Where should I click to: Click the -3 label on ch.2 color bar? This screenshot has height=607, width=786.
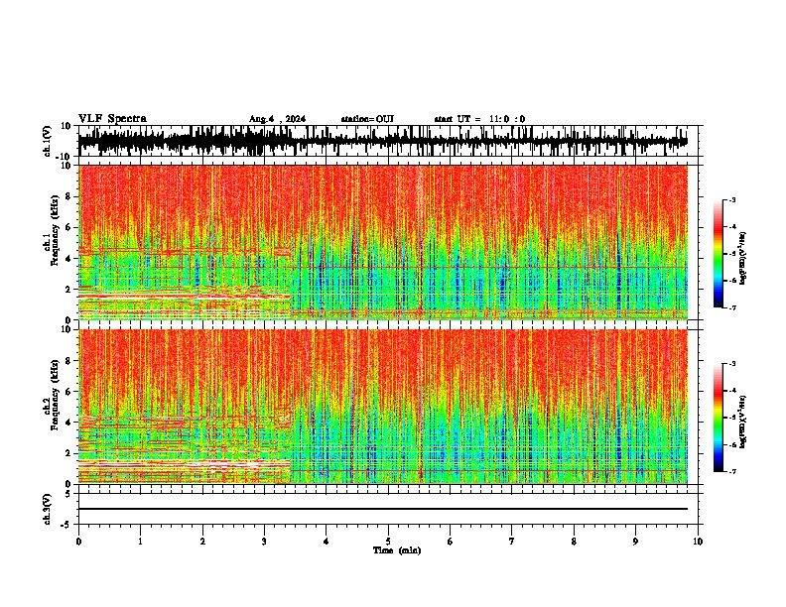pyautogui.click(x=731, y=364)
